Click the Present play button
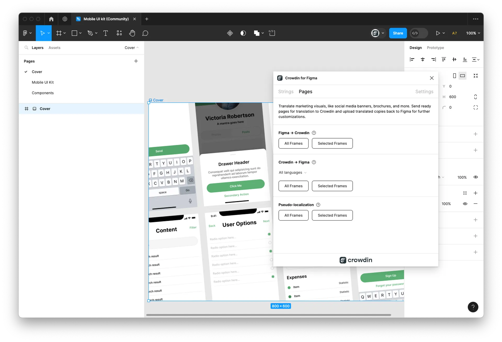The image size is (502, 342). (438, 33)
